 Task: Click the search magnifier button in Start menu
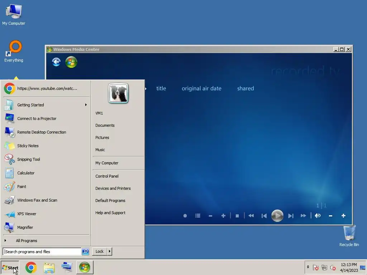coord(85,252)
